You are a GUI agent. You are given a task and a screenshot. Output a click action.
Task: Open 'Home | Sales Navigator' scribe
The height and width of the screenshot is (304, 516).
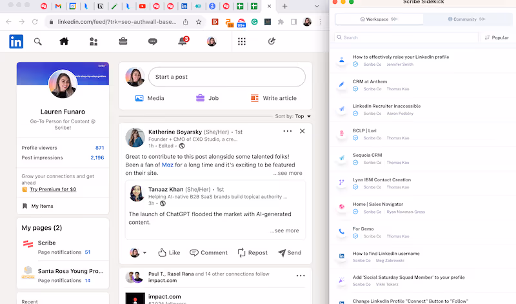coord(378,204)
